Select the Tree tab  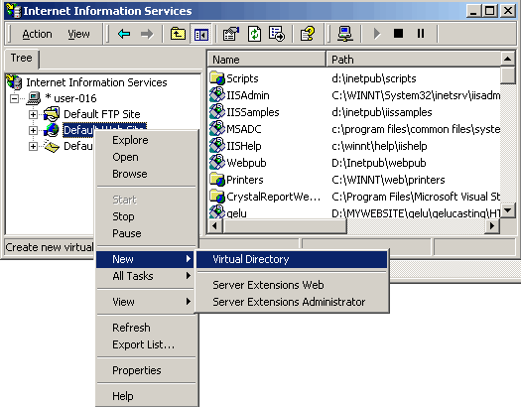tap(22, 59)
